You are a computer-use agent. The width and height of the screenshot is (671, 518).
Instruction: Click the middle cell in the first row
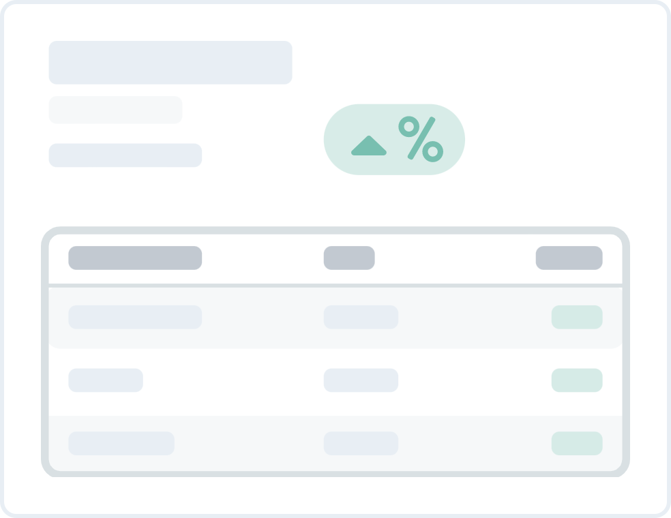tap(361, 317)
